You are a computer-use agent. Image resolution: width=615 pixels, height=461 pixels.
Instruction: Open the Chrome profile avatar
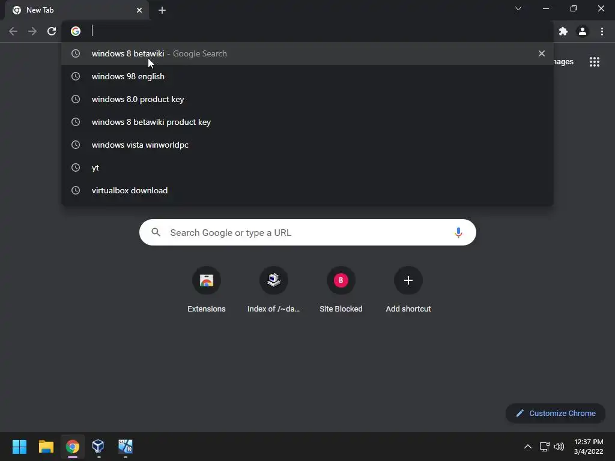583,31
